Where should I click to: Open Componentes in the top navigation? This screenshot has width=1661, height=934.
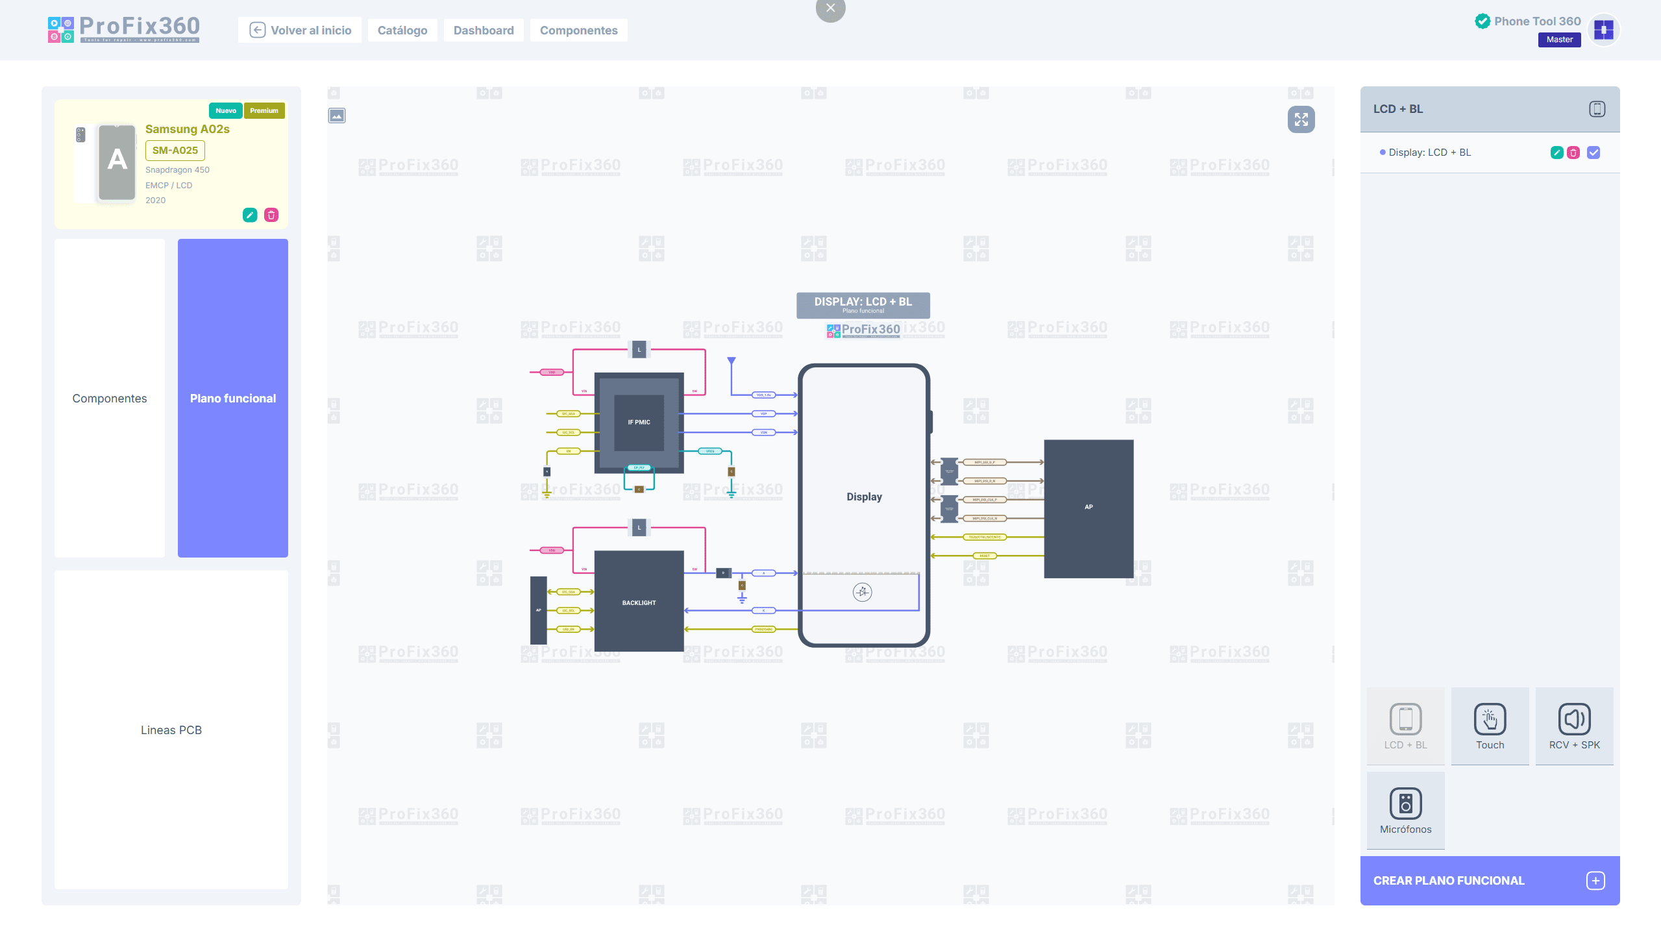pyautogui.click(x=578, y=31)
